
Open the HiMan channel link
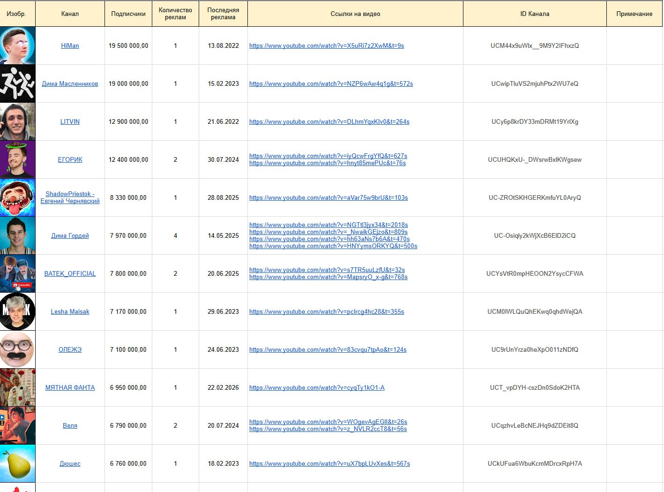point(70,45)
